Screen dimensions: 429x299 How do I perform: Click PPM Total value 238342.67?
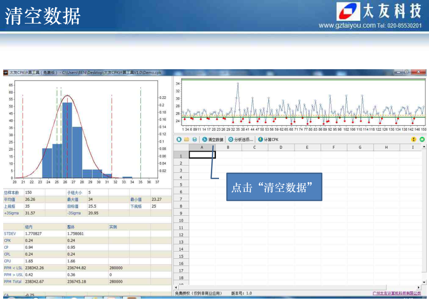[34, 281]
